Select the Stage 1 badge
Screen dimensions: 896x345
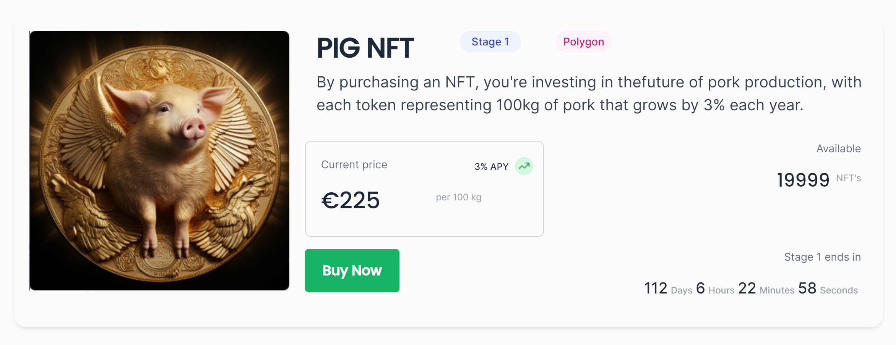(490, 42)
